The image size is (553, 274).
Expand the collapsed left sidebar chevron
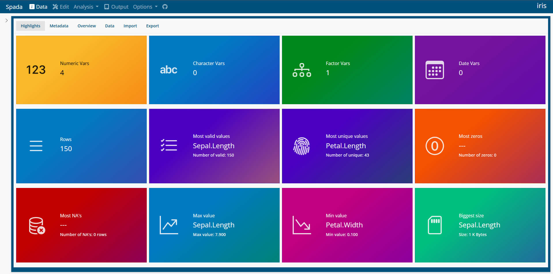click(6, 20)
